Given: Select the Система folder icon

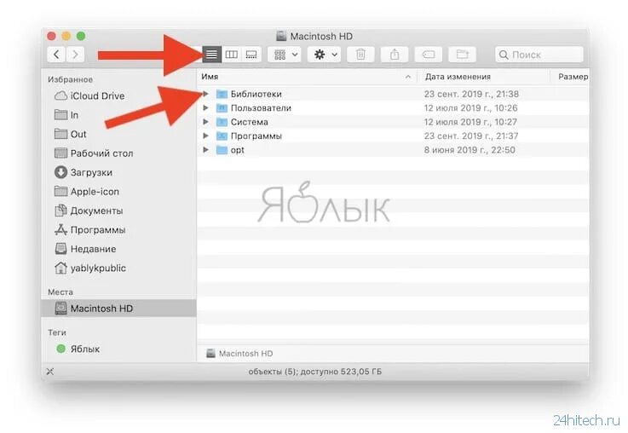Looking at the screenshot, I should 222,122.
